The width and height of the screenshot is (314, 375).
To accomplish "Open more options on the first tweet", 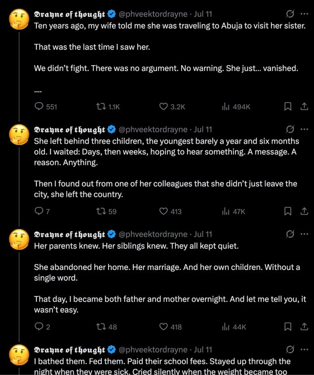I will tap(304, 14).
